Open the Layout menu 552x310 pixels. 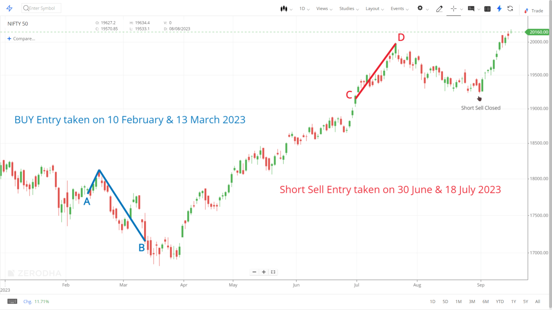click(372, 8)
